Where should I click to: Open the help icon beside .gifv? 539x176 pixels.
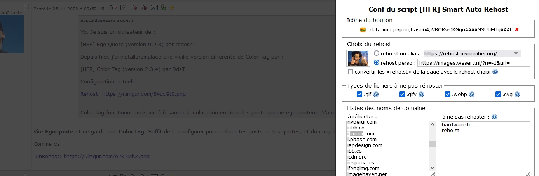pyautogui.click(x=421, y=94)
